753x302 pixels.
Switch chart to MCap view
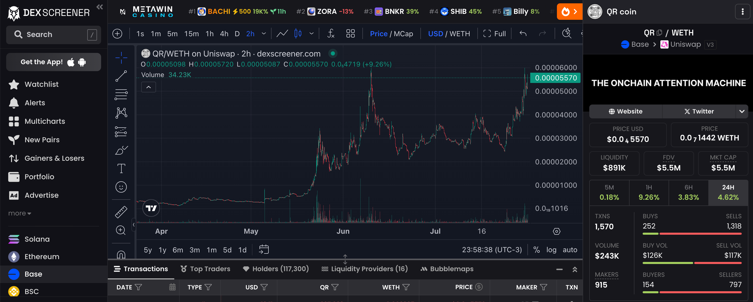coord(403,34)
